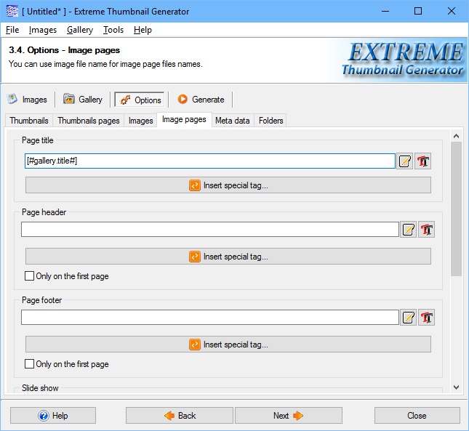Open the Gallery menu

tap(80, 30)
